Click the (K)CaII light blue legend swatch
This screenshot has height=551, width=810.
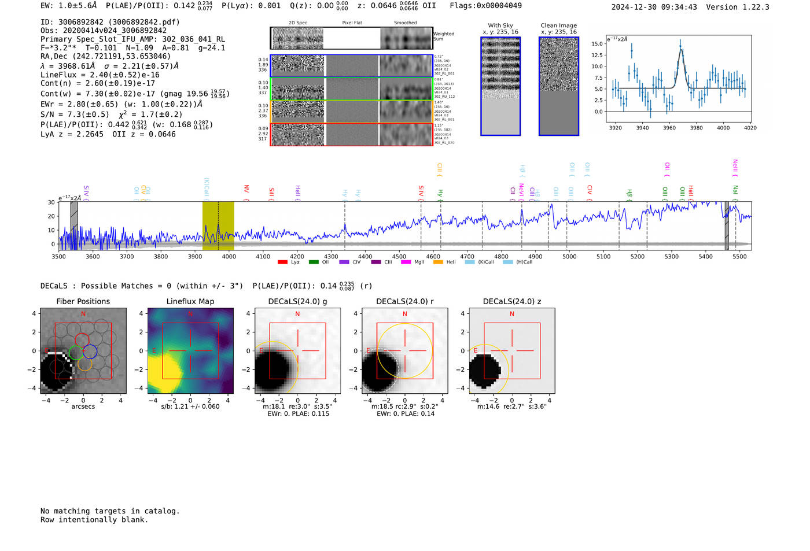(x=470, y=262)
